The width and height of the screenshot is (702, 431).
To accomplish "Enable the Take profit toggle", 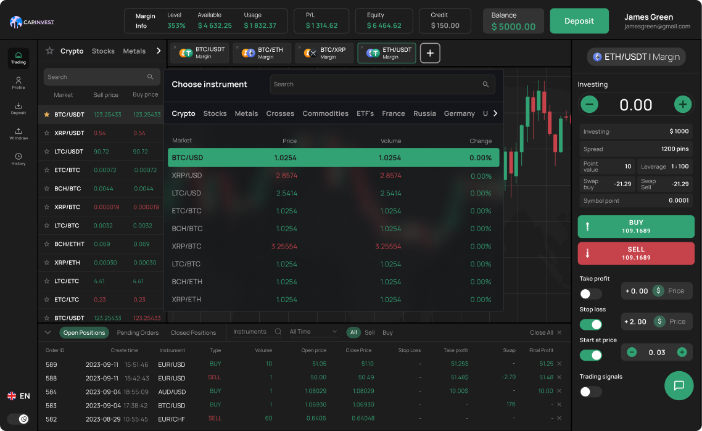I will click(x=590, y=294).
